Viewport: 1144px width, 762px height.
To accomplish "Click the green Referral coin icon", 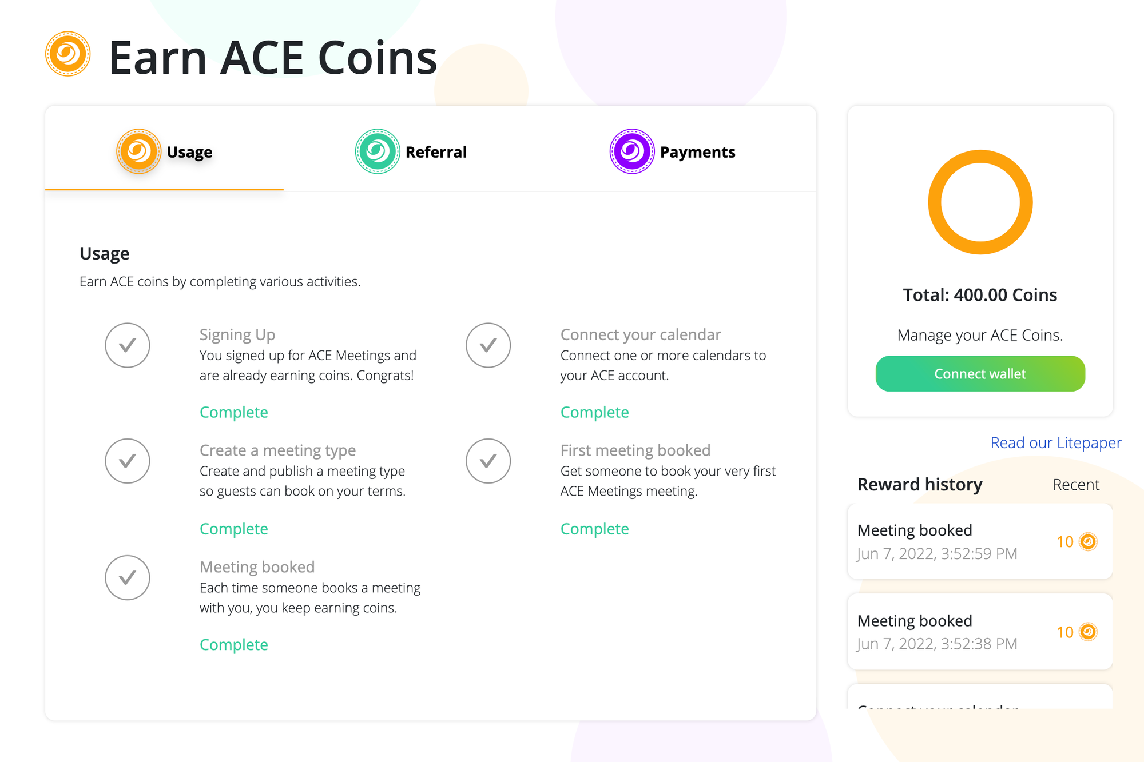I will coord(377,151).
